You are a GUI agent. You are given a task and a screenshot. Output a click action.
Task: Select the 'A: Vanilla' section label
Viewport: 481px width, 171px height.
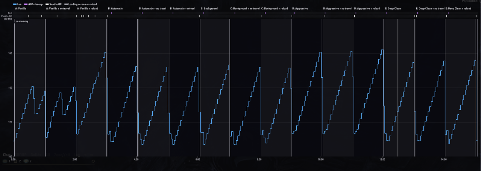tap(21, 8)
